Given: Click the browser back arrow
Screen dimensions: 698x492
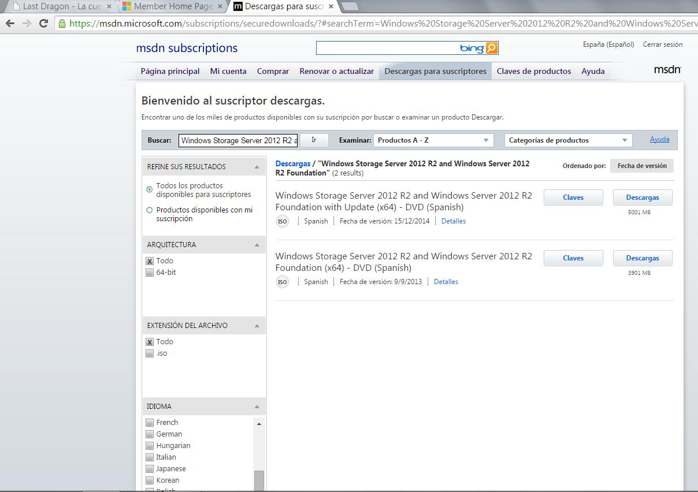Looking at the screenshot, I should (10, 24).
